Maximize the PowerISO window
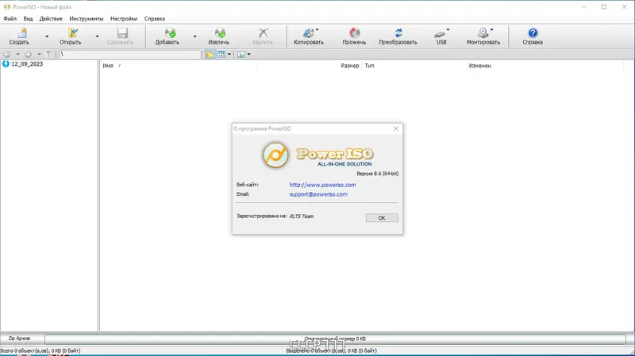 [x=604, y=7]
